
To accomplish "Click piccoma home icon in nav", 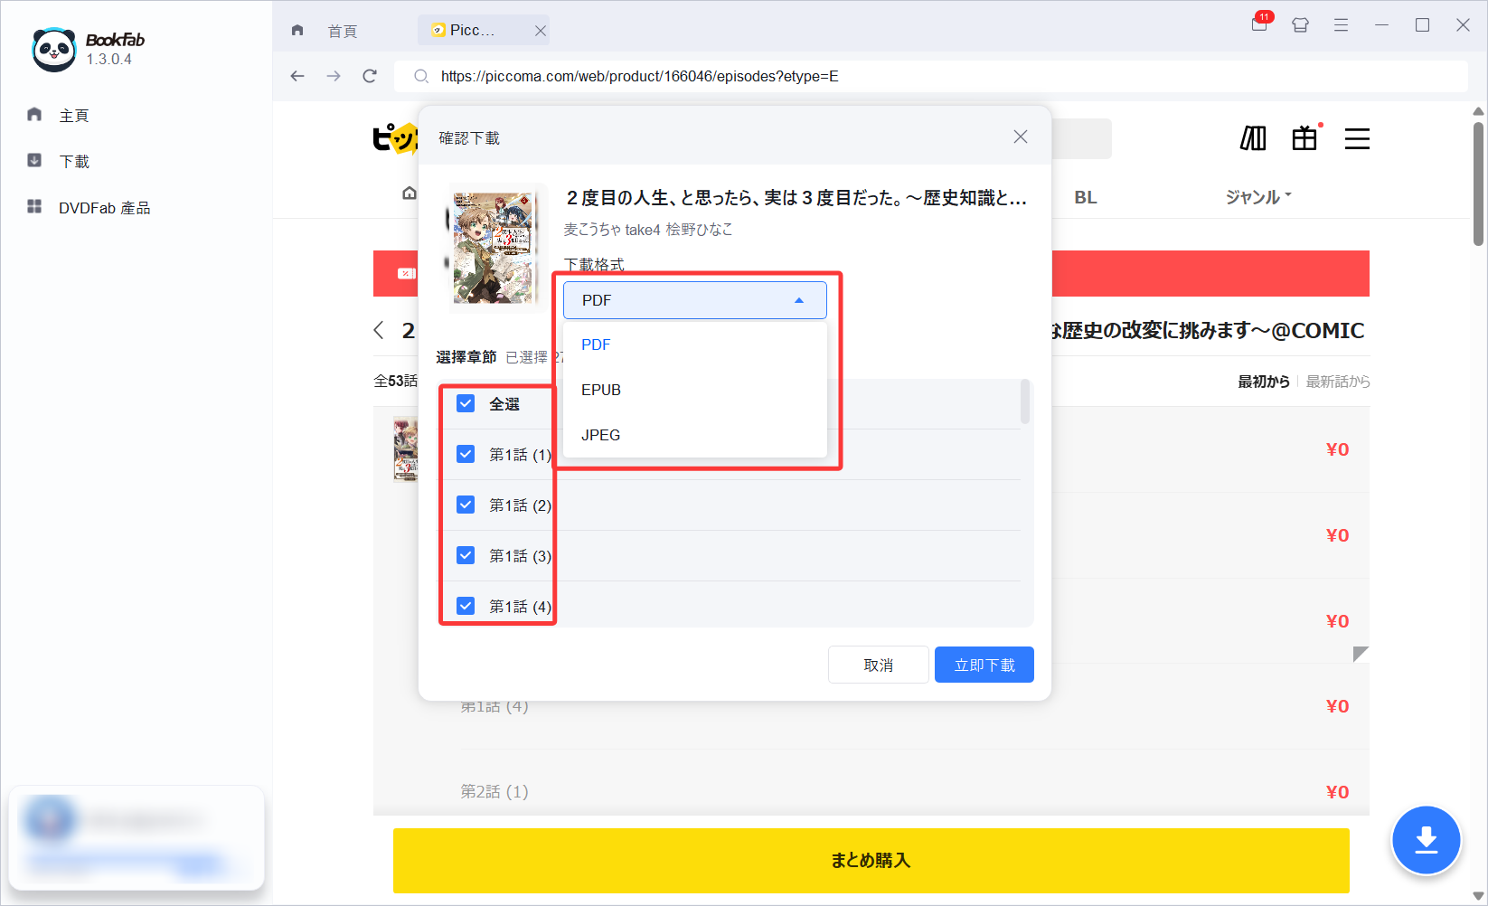I will 410,193.
